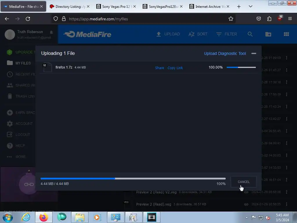
Task: Click the MediaFire search magnifier icon
Action: click(250, 34)
